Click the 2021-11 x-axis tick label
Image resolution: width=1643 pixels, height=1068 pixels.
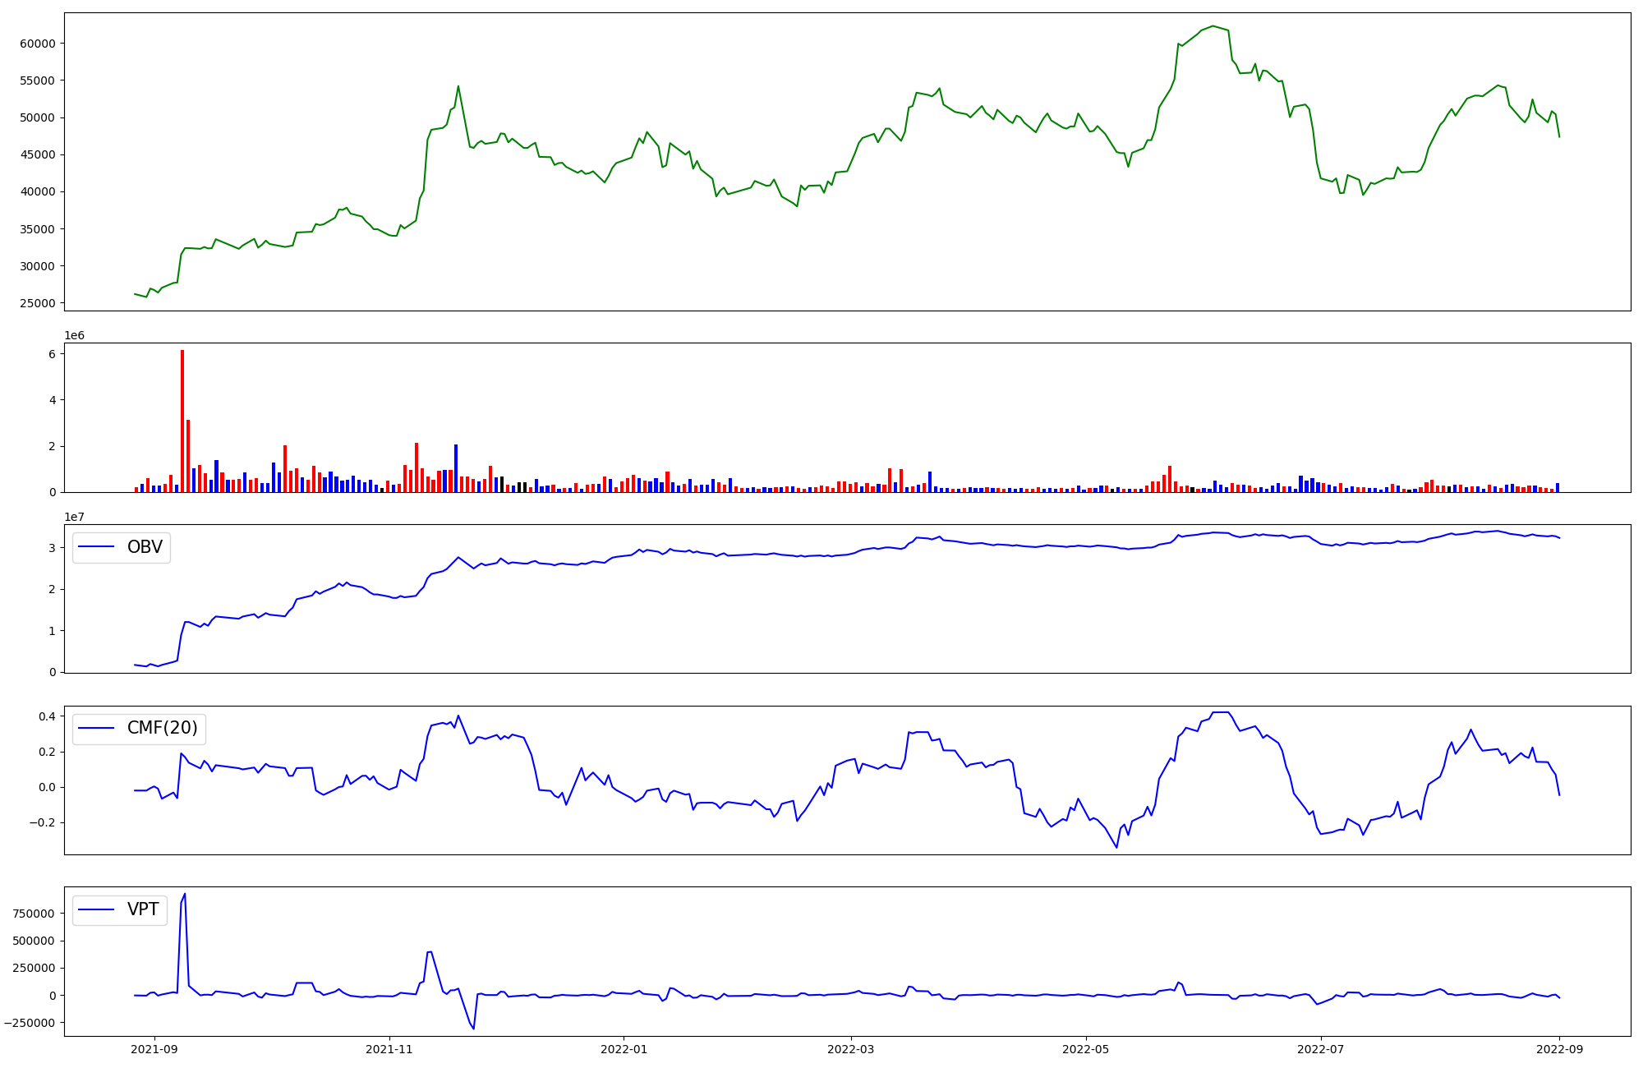click(389, 1048)
